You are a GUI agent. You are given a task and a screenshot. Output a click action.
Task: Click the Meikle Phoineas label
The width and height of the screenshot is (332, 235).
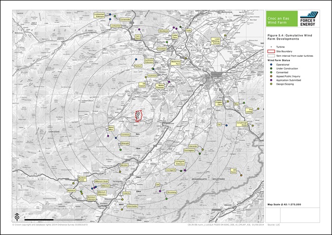[160, 86]
